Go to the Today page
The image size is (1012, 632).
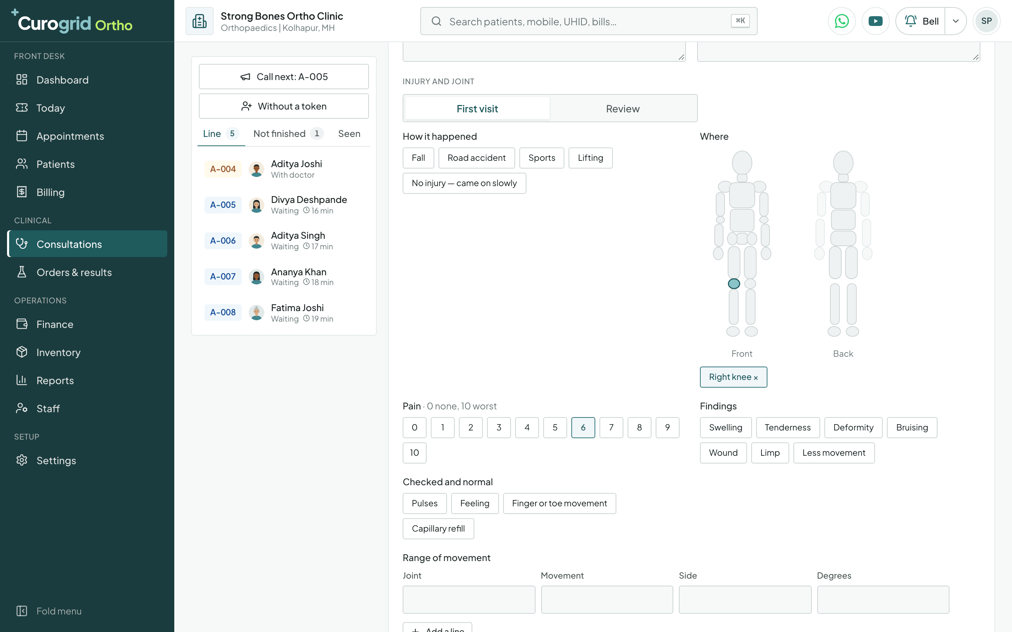pyautogui.click(x=87, y=108)
